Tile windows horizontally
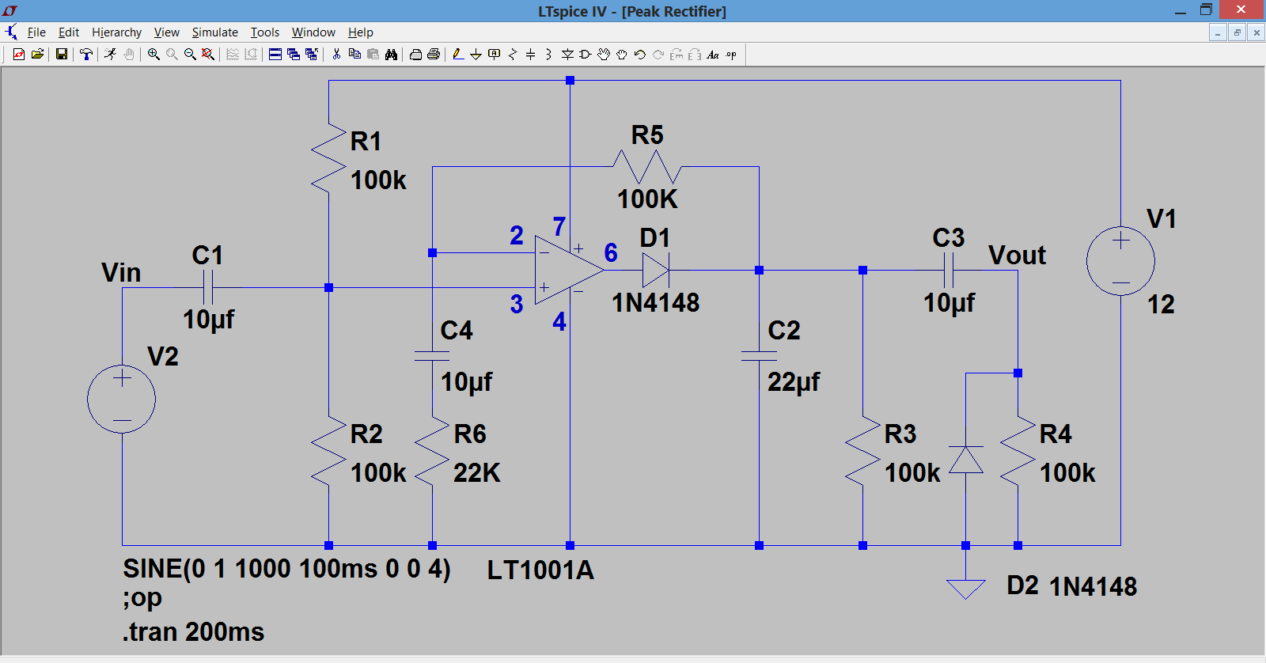1266x663 pixels. coord(275,54)
